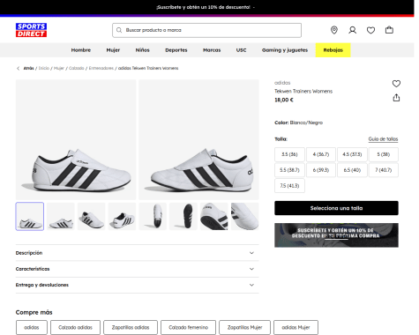Click the search magnifier icon
Screen dimensions: 419x335
119,30
